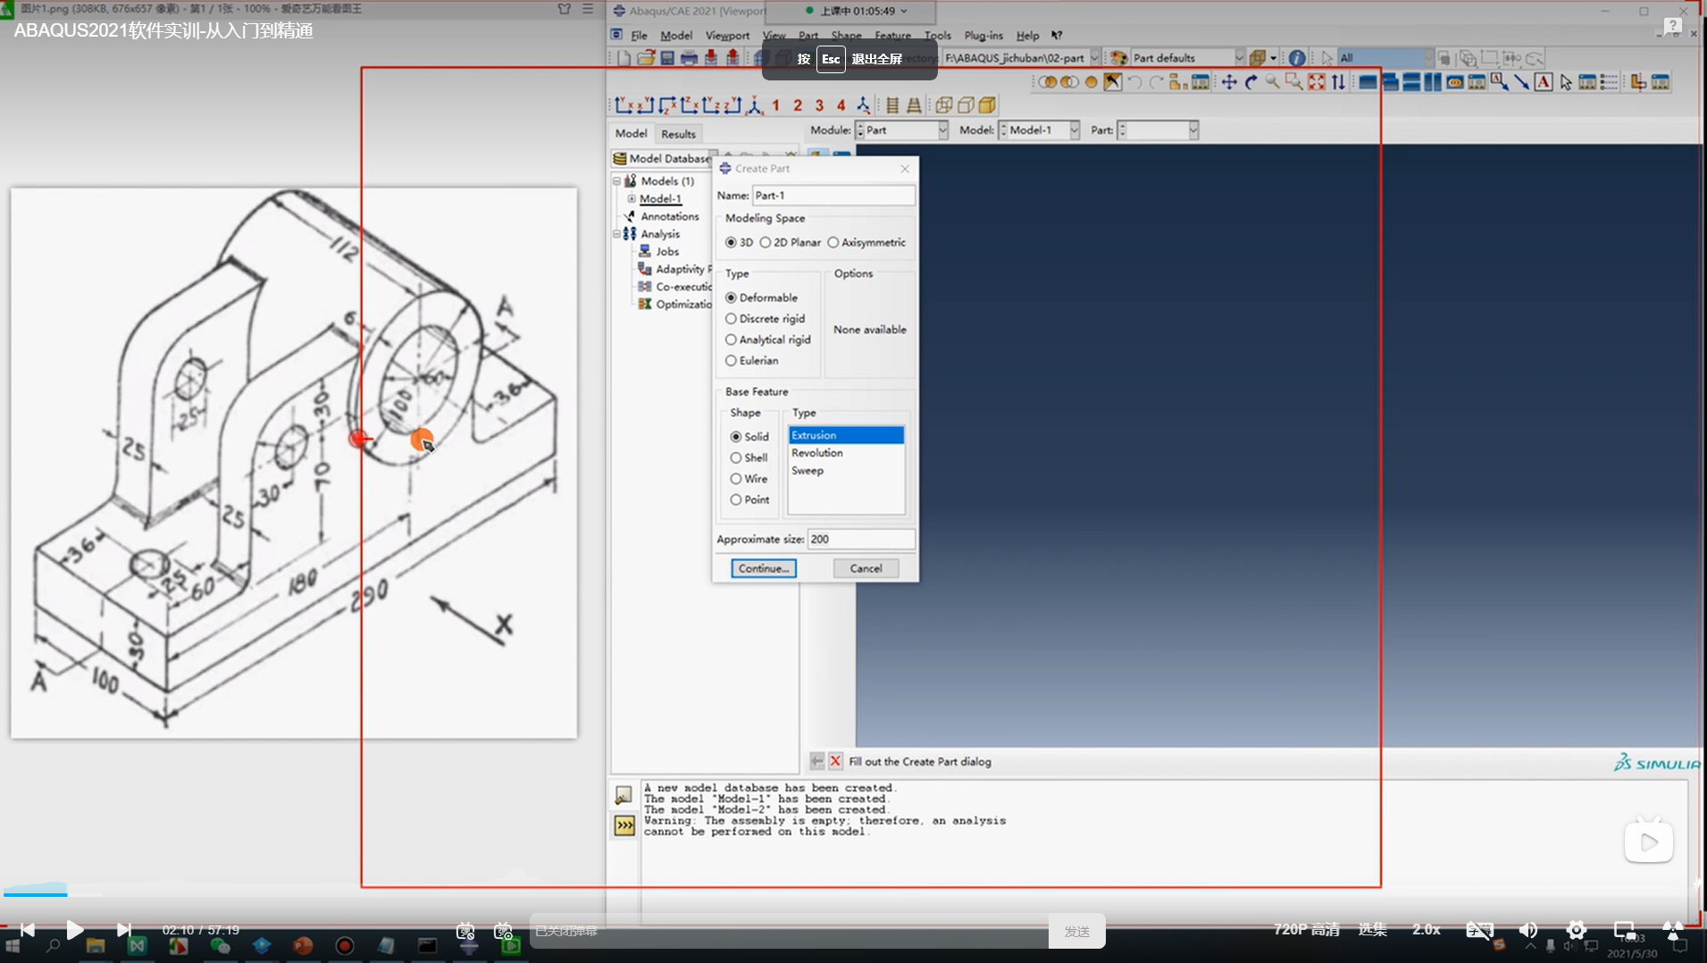The image size is (1707, 963).
Task: Cancel the Create Part dialog
Action: pyautogui.click(x=865, y=568)
